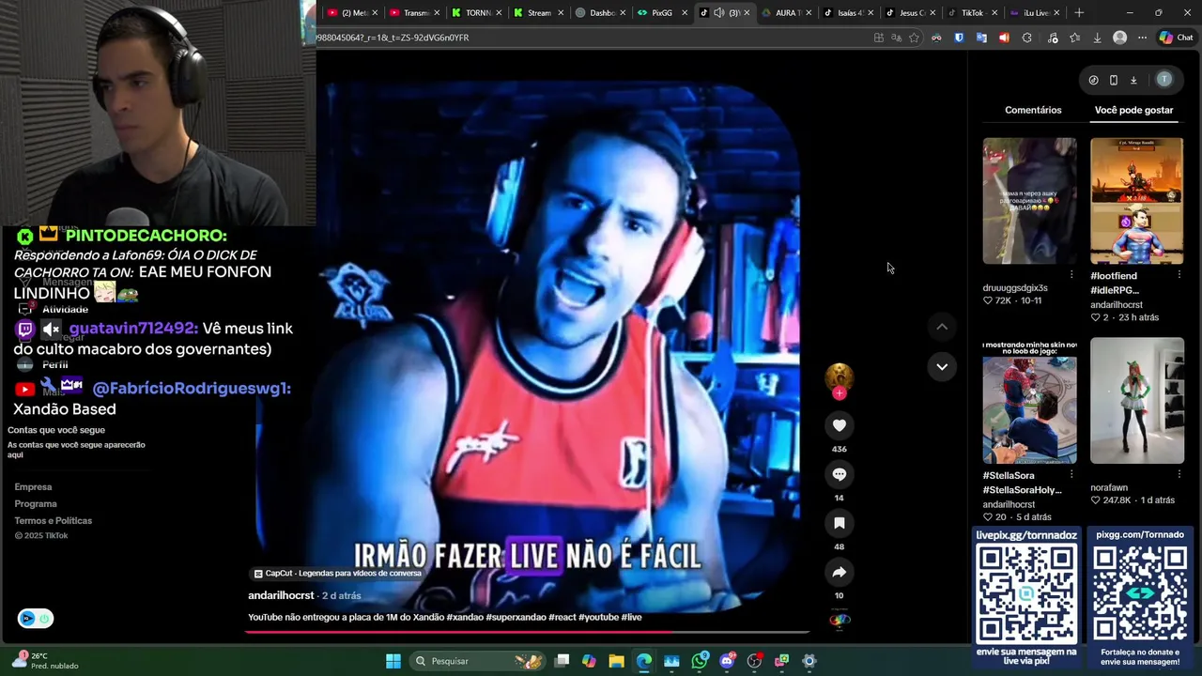This screenshot has height=676, width=1202.
Task: Click the taskbar Pesquisar search box
Action: point(478,661)
